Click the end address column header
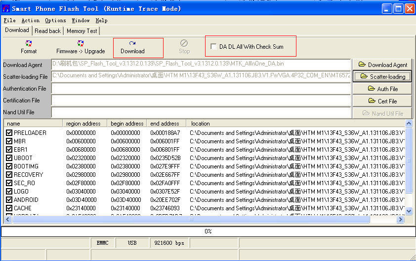Screen dimensions: 416x261 click(x=166, y=124)
